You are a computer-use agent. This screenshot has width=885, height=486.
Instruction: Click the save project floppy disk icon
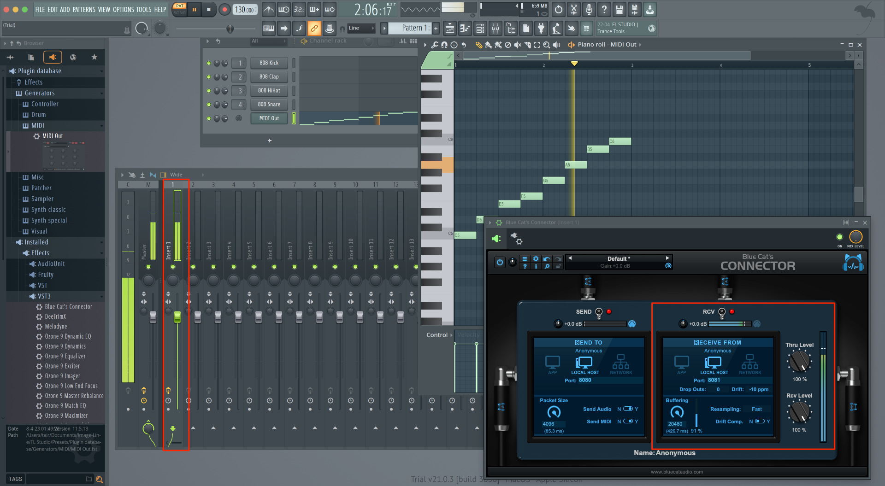619,10
